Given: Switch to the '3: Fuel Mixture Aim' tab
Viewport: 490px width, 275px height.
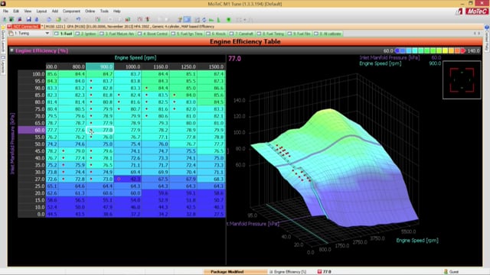Looking at the screenshot, I should pos(117,34).
